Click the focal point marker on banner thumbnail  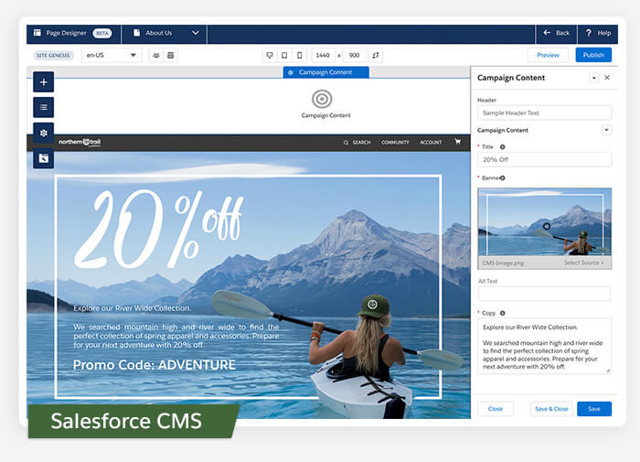click(547, 226)
